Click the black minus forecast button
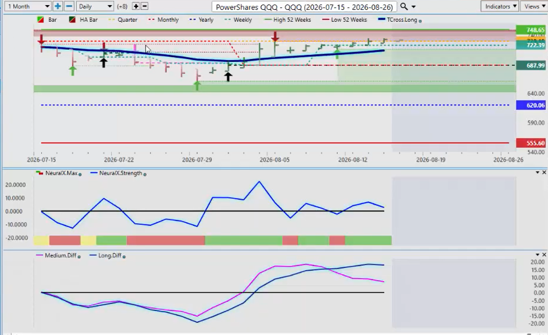Screen dimensions: 548x335 click(144, 6)
